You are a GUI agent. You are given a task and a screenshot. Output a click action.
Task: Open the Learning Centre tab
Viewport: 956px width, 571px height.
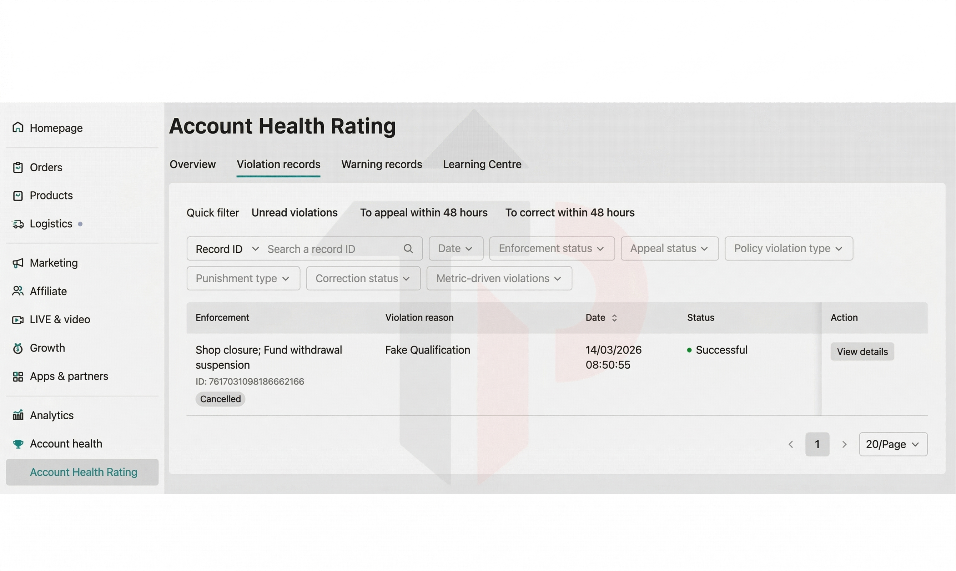[482, 164]
